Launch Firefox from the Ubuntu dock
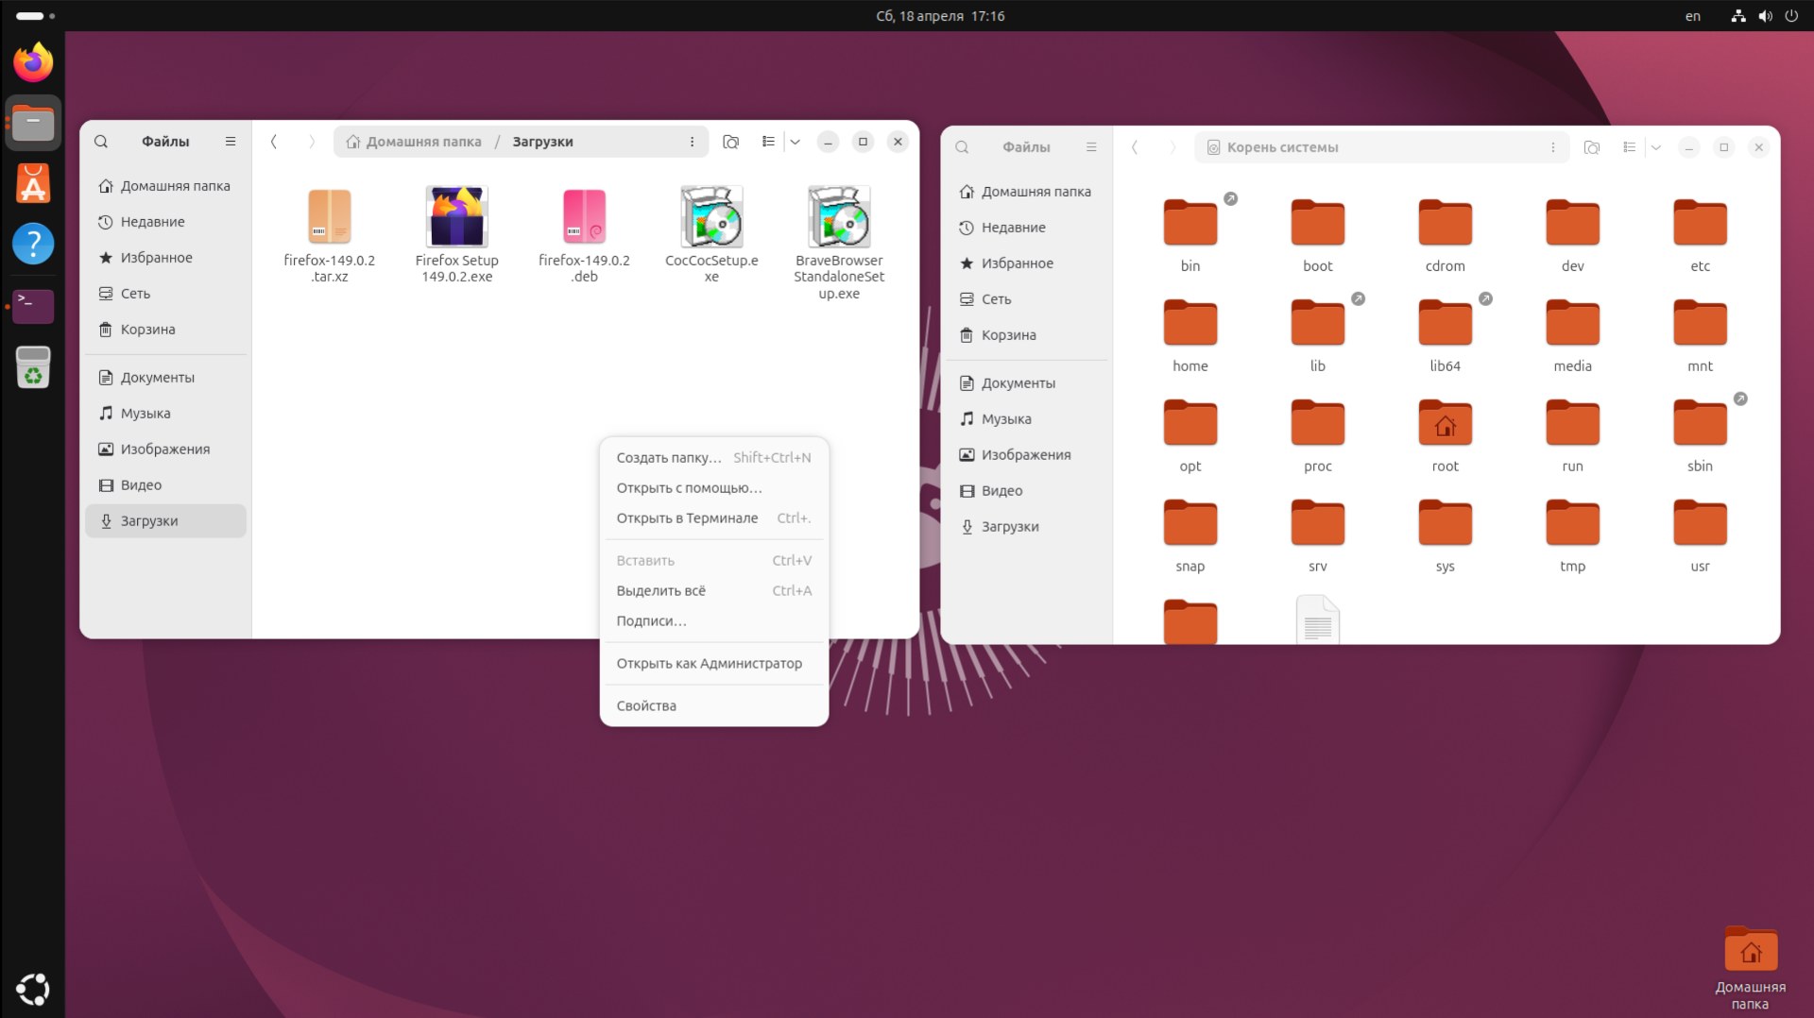 (x=33, y=63)
